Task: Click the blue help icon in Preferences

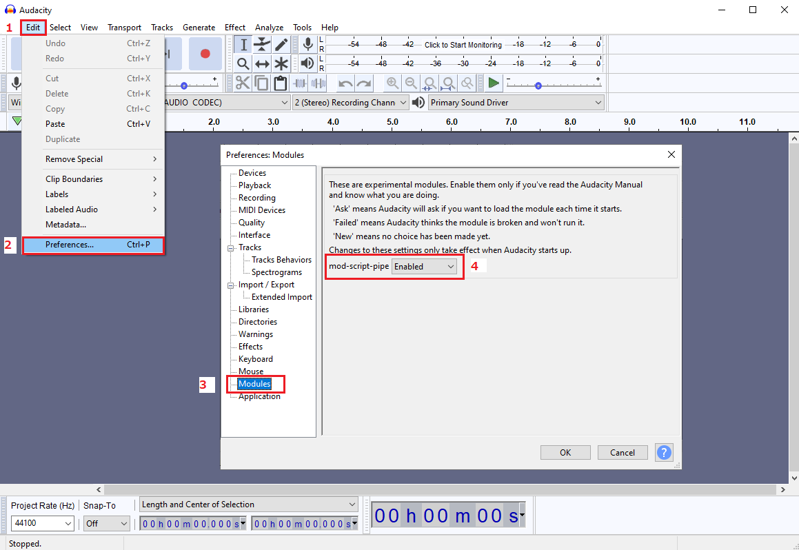Action: coord(664,452)
